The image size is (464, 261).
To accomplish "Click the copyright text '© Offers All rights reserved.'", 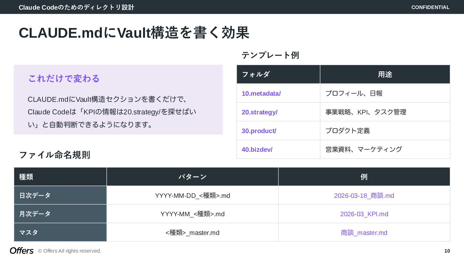I will coord(70,251).
